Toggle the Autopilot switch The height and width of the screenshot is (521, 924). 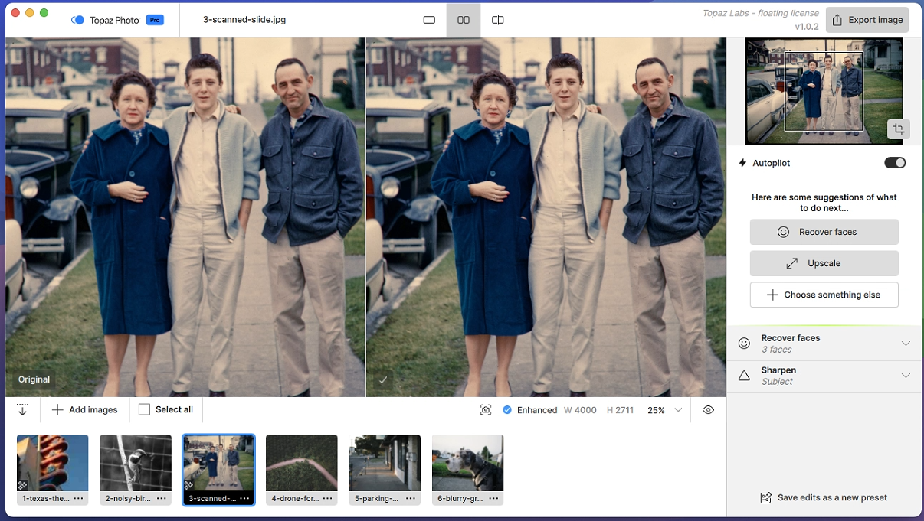tap(895, 163)
